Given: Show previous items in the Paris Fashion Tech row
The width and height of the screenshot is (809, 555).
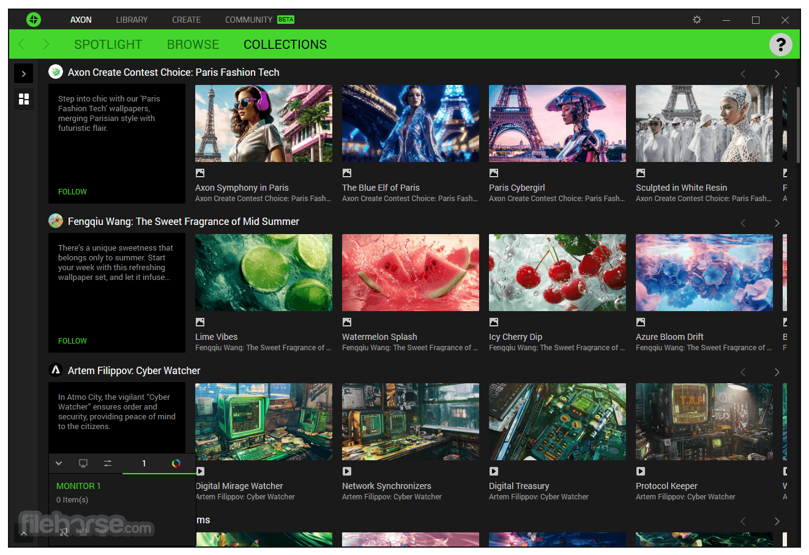Looking at the screenshot, I should [743, 74].
